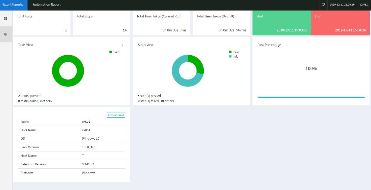This screenshot has height=190, width=371.
Task: Select the Selenium Version row label
Action: pos(33,164)
